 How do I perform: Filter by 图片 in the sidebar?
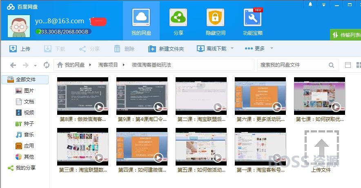tap(25, 91)
